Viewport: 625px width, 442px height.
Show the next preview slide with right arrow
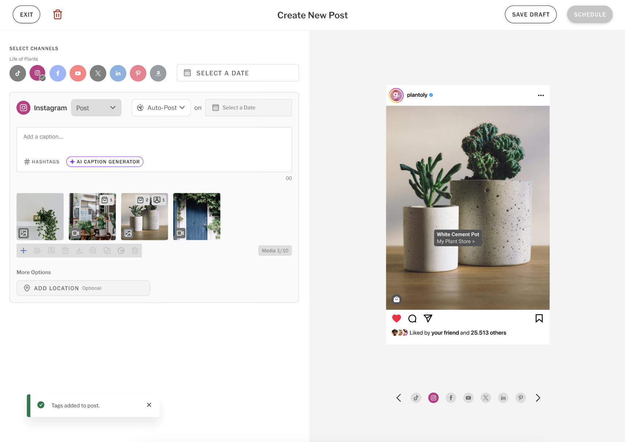click(538, 398)
